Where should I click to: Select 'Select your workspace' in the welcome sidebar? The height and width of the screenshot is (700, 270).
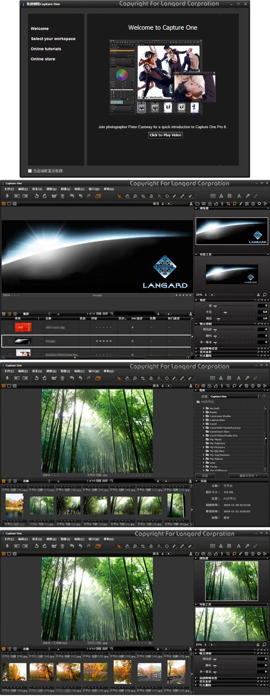point(53,39)
